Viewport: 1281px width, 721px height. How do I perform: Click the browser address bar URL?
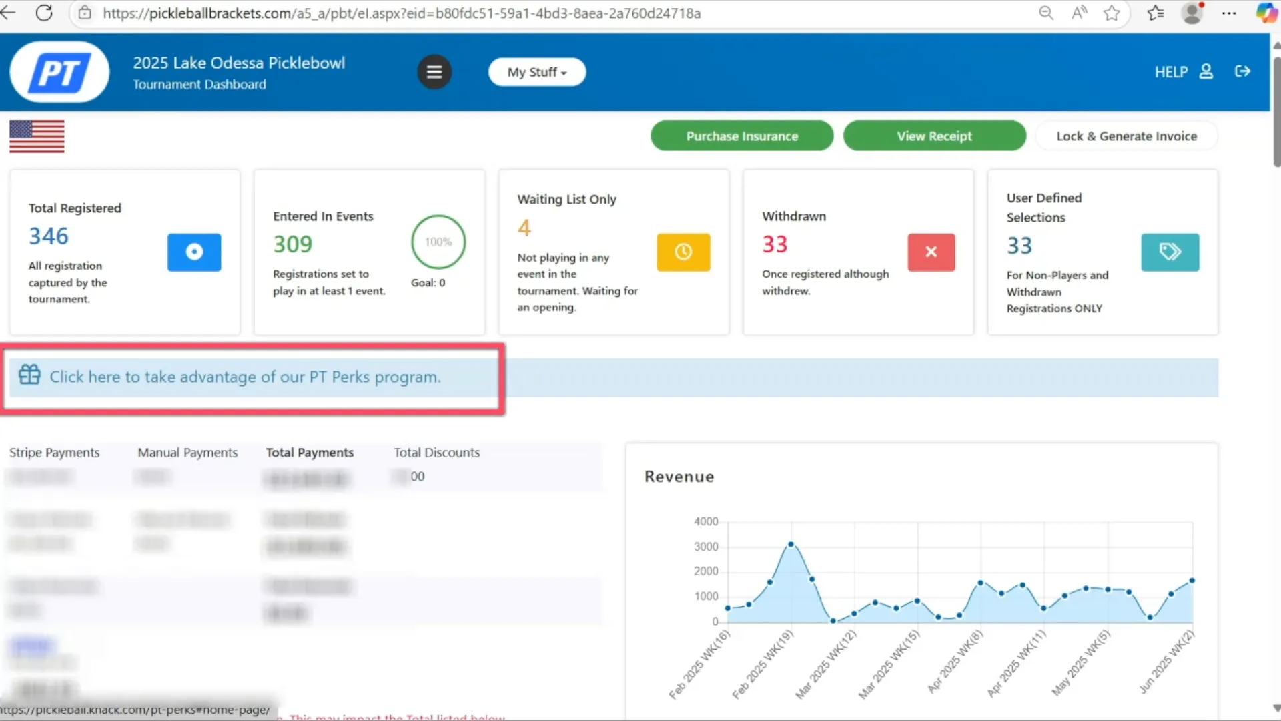pos(400,13)
